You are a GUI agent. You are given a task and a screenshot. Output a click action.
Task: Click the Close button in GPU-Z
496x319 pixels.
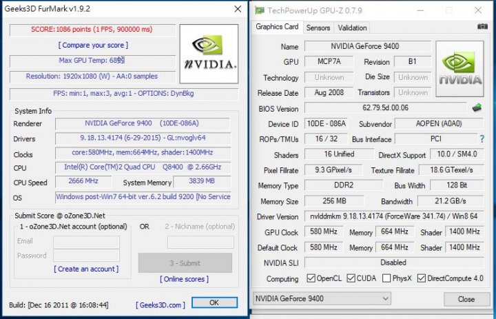coord(466,299)
